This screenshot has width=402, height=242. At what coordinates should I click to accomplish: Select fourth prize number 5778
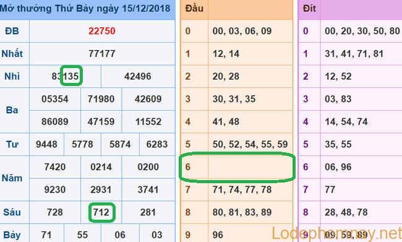[82, 144]
